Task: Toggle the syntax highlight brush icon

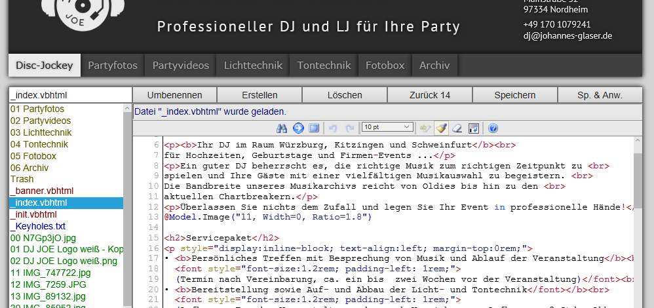Action: point(441,128)
